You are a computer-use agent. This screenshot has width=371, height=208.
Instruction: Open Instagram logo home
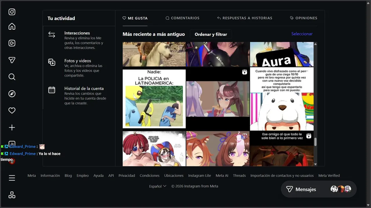point(12,12)
